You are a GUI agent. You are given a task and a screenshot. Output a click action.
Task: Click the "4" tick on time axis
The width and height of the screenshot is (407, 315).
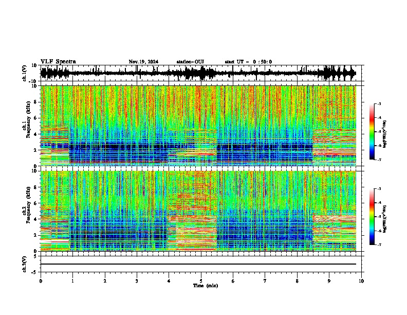tap(169, 281)
